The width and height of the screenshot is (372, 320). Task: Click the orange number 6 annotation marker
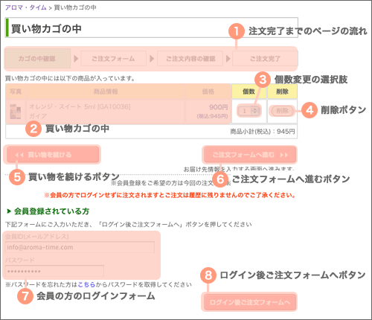pos(220,179)
